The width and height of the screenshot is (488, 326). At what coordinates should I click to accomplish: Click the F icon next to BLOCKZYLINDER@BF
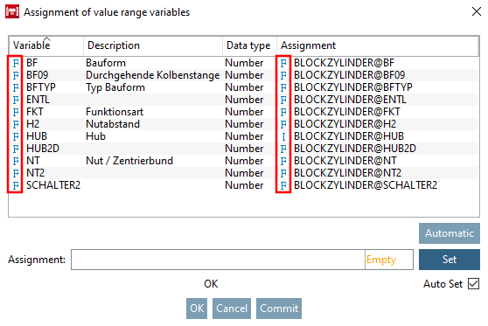(x=283, y=63)
